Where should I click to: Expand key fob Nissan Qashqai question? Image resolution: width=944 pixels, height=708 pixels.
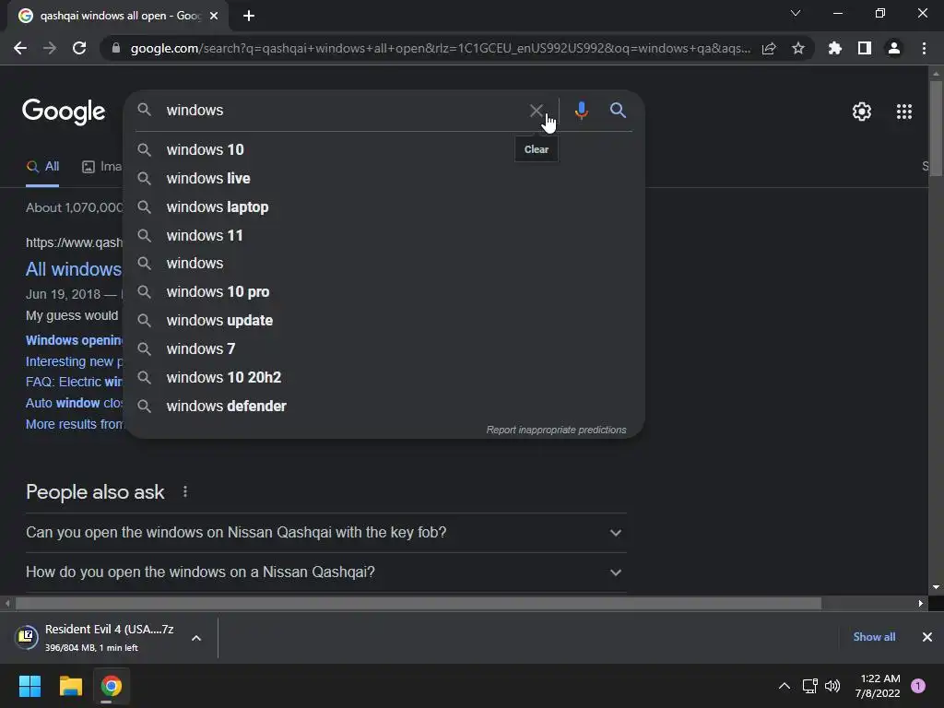[x=325, y=533]
